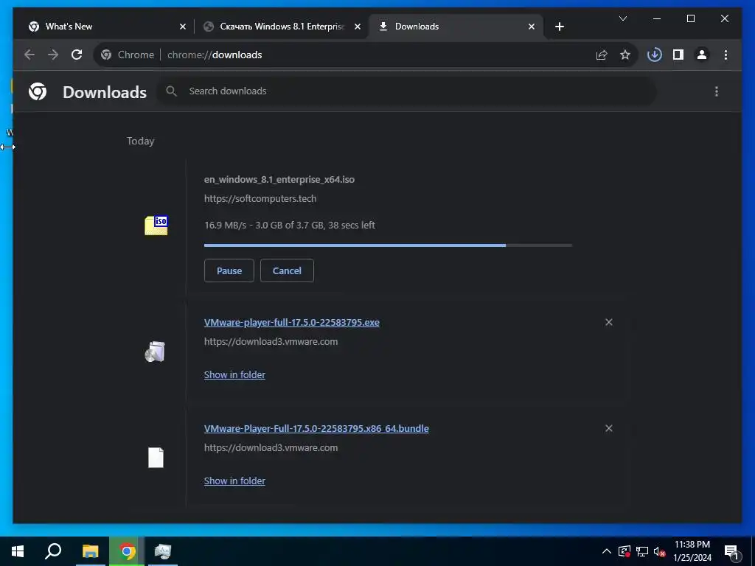The image size is (755, 566).
Task: Bookmark this tab with the star icon
Action: pyautogui.click(x=625, y=55)
